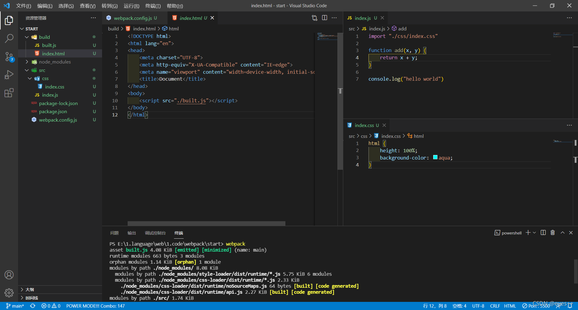Select index.js under src in tree

tap(60, 95)
